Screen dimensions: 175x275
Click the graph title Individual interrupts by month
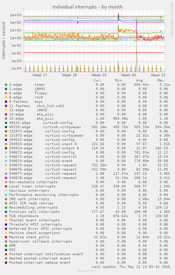point(87,7)
